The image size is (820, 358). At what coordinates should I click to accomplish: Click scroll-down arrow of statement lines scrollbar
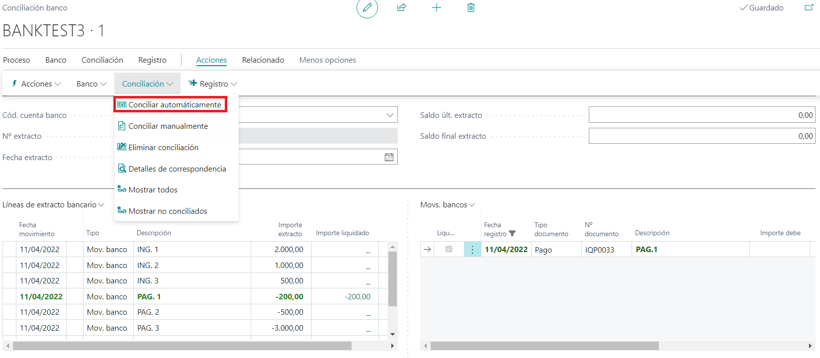pyautogui.click(x=392, y=334)
